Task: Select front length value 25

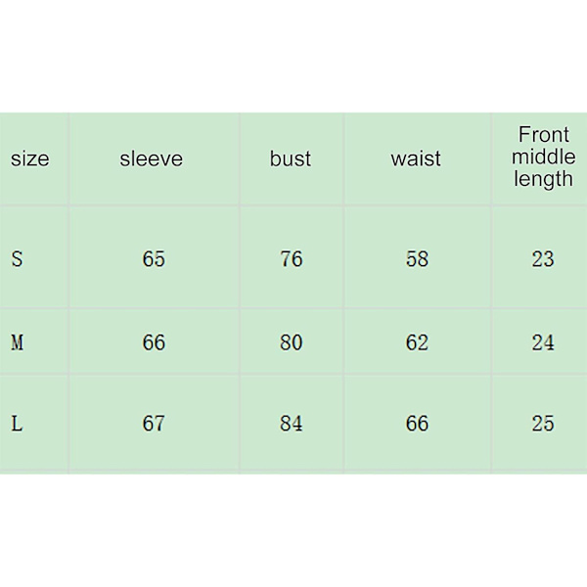Action: [x=543, y=424]
